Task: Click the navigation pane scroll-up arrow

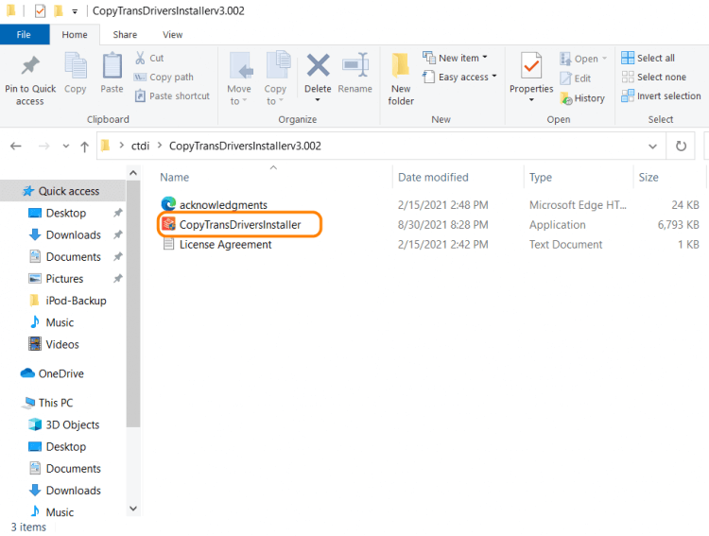Action: (133, 173)
